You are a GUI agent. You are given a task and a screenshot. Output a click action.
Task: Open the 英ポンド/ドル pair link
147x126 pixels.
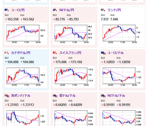[x=21, y=96]
